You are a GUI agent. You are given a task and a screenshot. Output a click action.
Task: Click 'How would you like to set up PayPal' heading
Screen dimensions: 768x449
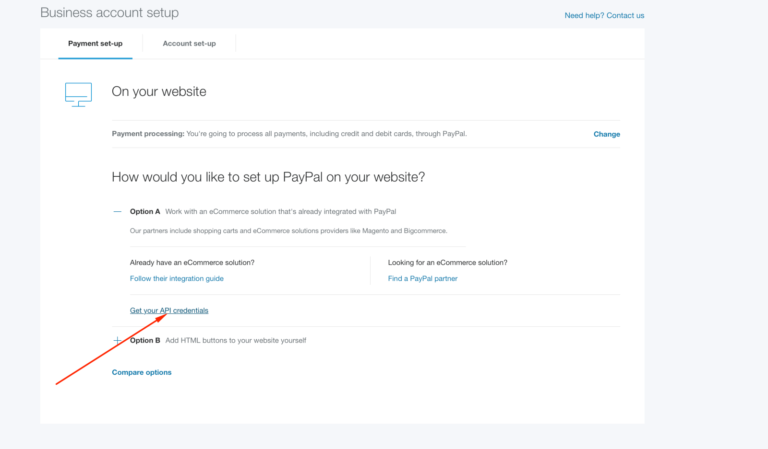coord(268,177)
